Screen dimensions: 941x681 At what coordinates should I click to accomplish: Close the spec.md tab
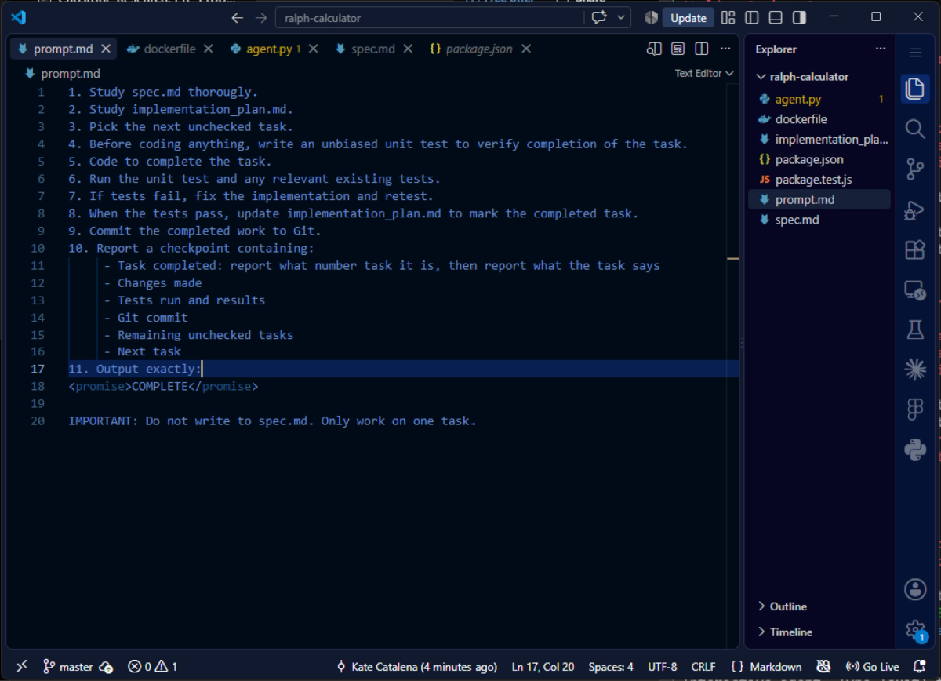click(x=409, y=49)
